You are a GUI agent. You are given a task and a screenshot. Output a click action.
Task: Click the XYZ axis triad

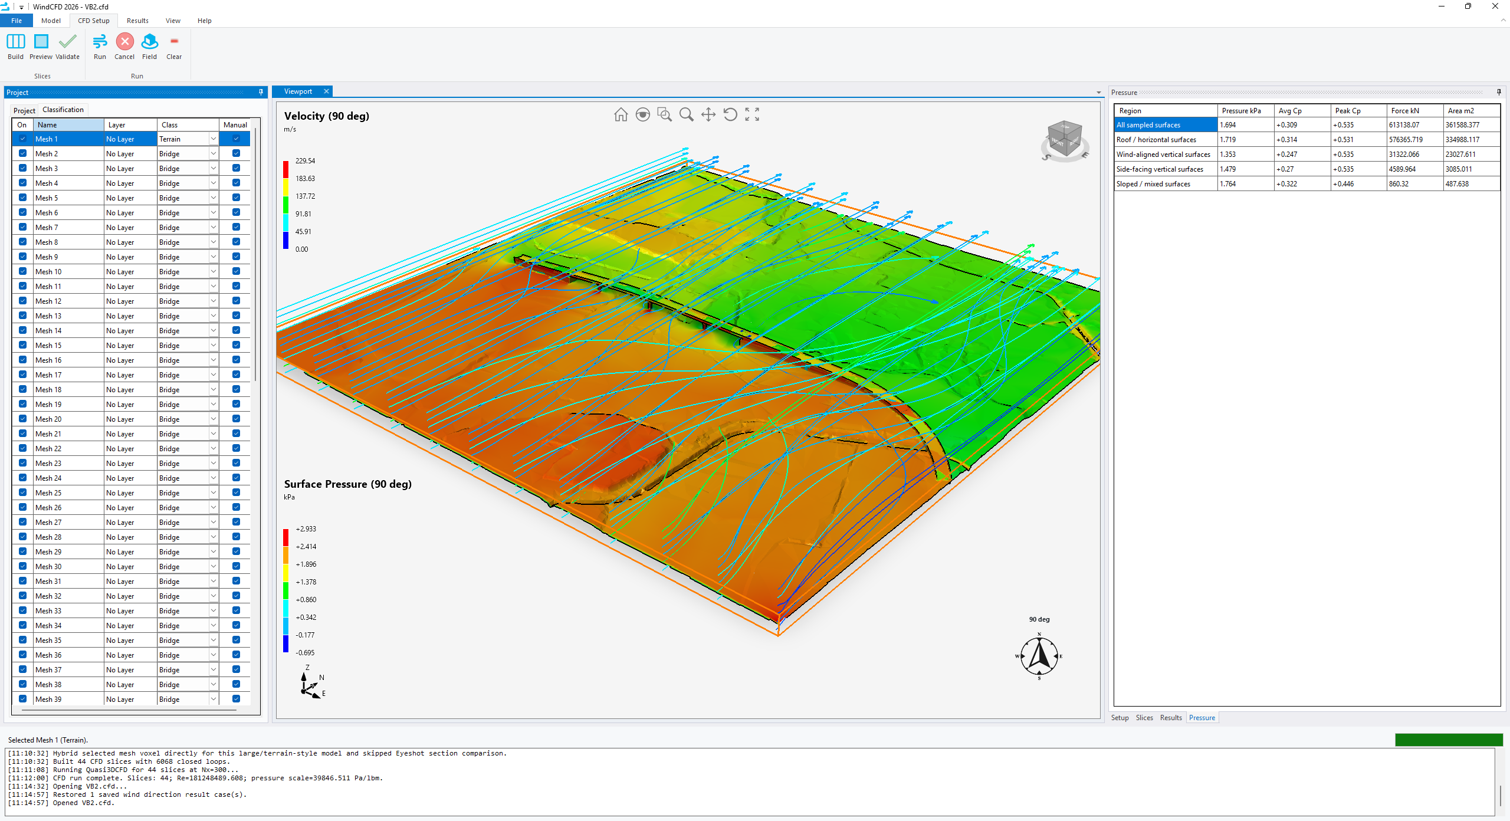point(311,683)
